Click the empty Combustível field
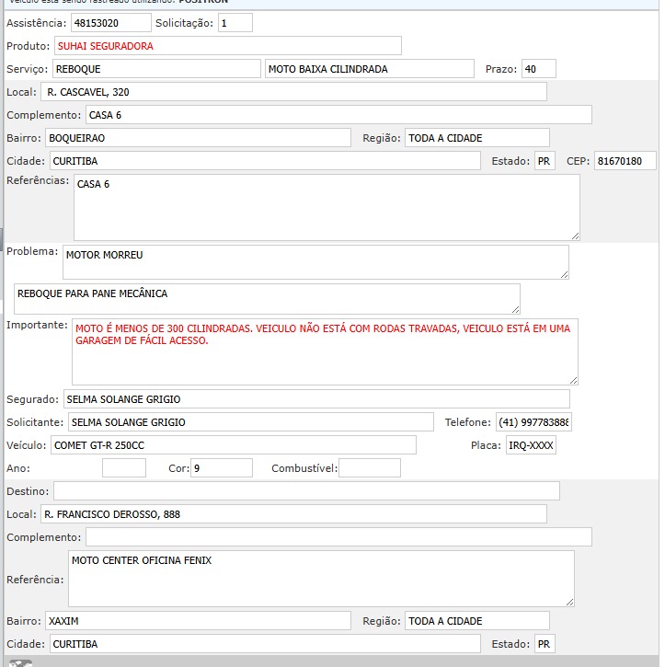 coord(369,468)
